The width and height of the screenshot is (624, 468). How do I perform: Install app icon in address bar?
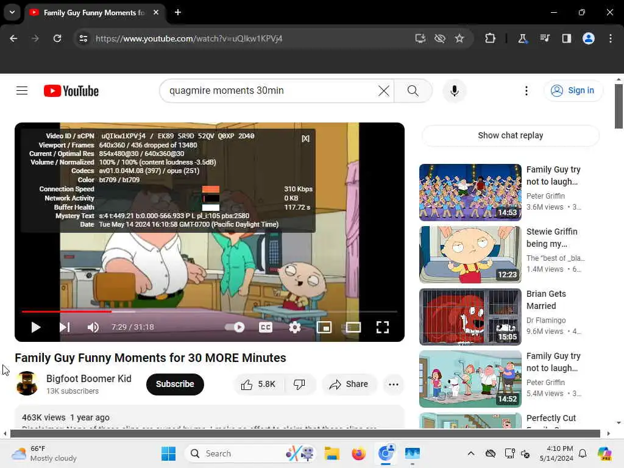(x=420, y=38)
